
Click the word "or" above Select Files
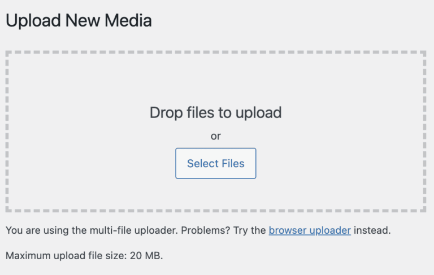coord(215,136)
